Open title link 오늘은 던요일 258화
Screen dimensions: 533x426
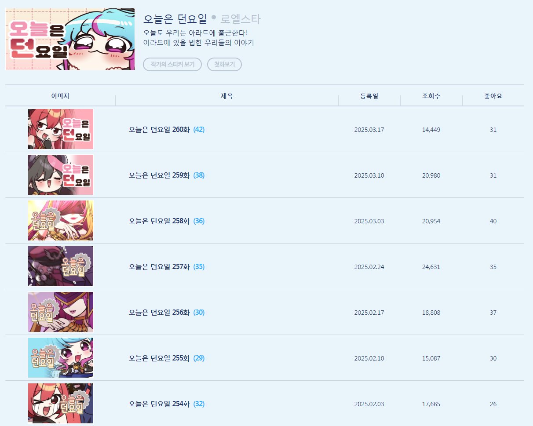[x=159, y=221]
